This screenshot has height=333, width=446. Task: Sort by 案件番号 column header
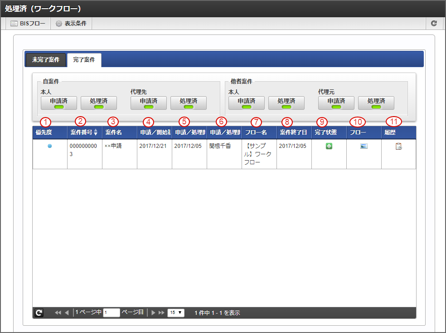point(84,132)
